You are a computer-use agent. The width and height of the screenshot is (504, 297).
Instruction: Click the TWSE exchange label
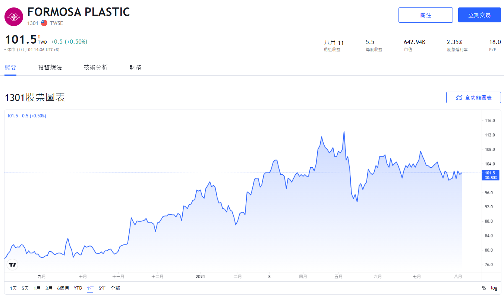click(x=56, y=23)
